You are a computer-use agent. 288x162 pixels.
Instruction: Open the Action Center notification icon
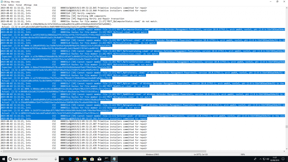[x=283, y=159]
